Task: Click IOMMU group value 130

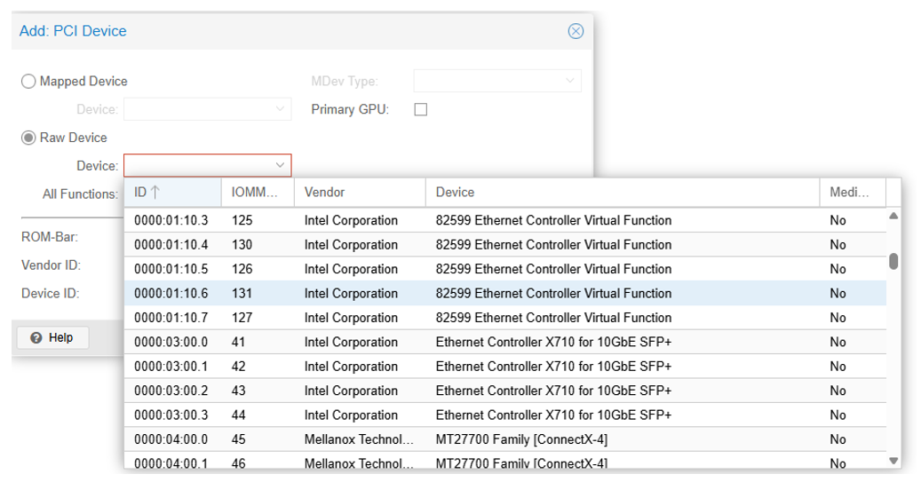Action: (242, 245)
